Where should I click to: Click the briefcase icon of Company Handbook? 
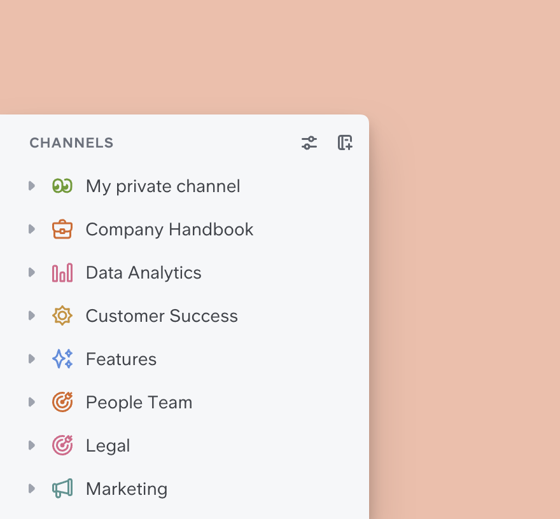point(62,230)
